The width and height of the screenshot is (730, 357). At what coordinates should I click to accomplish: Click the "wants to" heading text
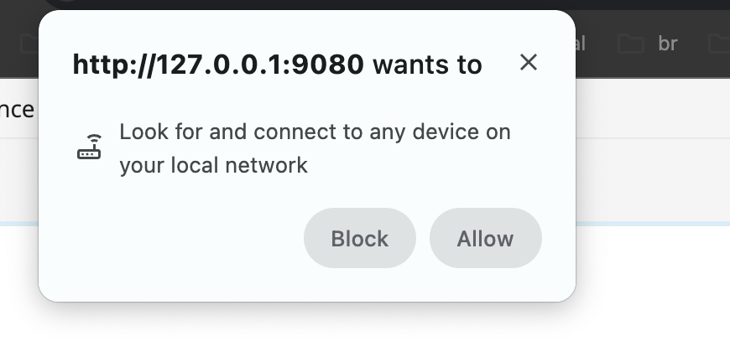coord(427,65)
